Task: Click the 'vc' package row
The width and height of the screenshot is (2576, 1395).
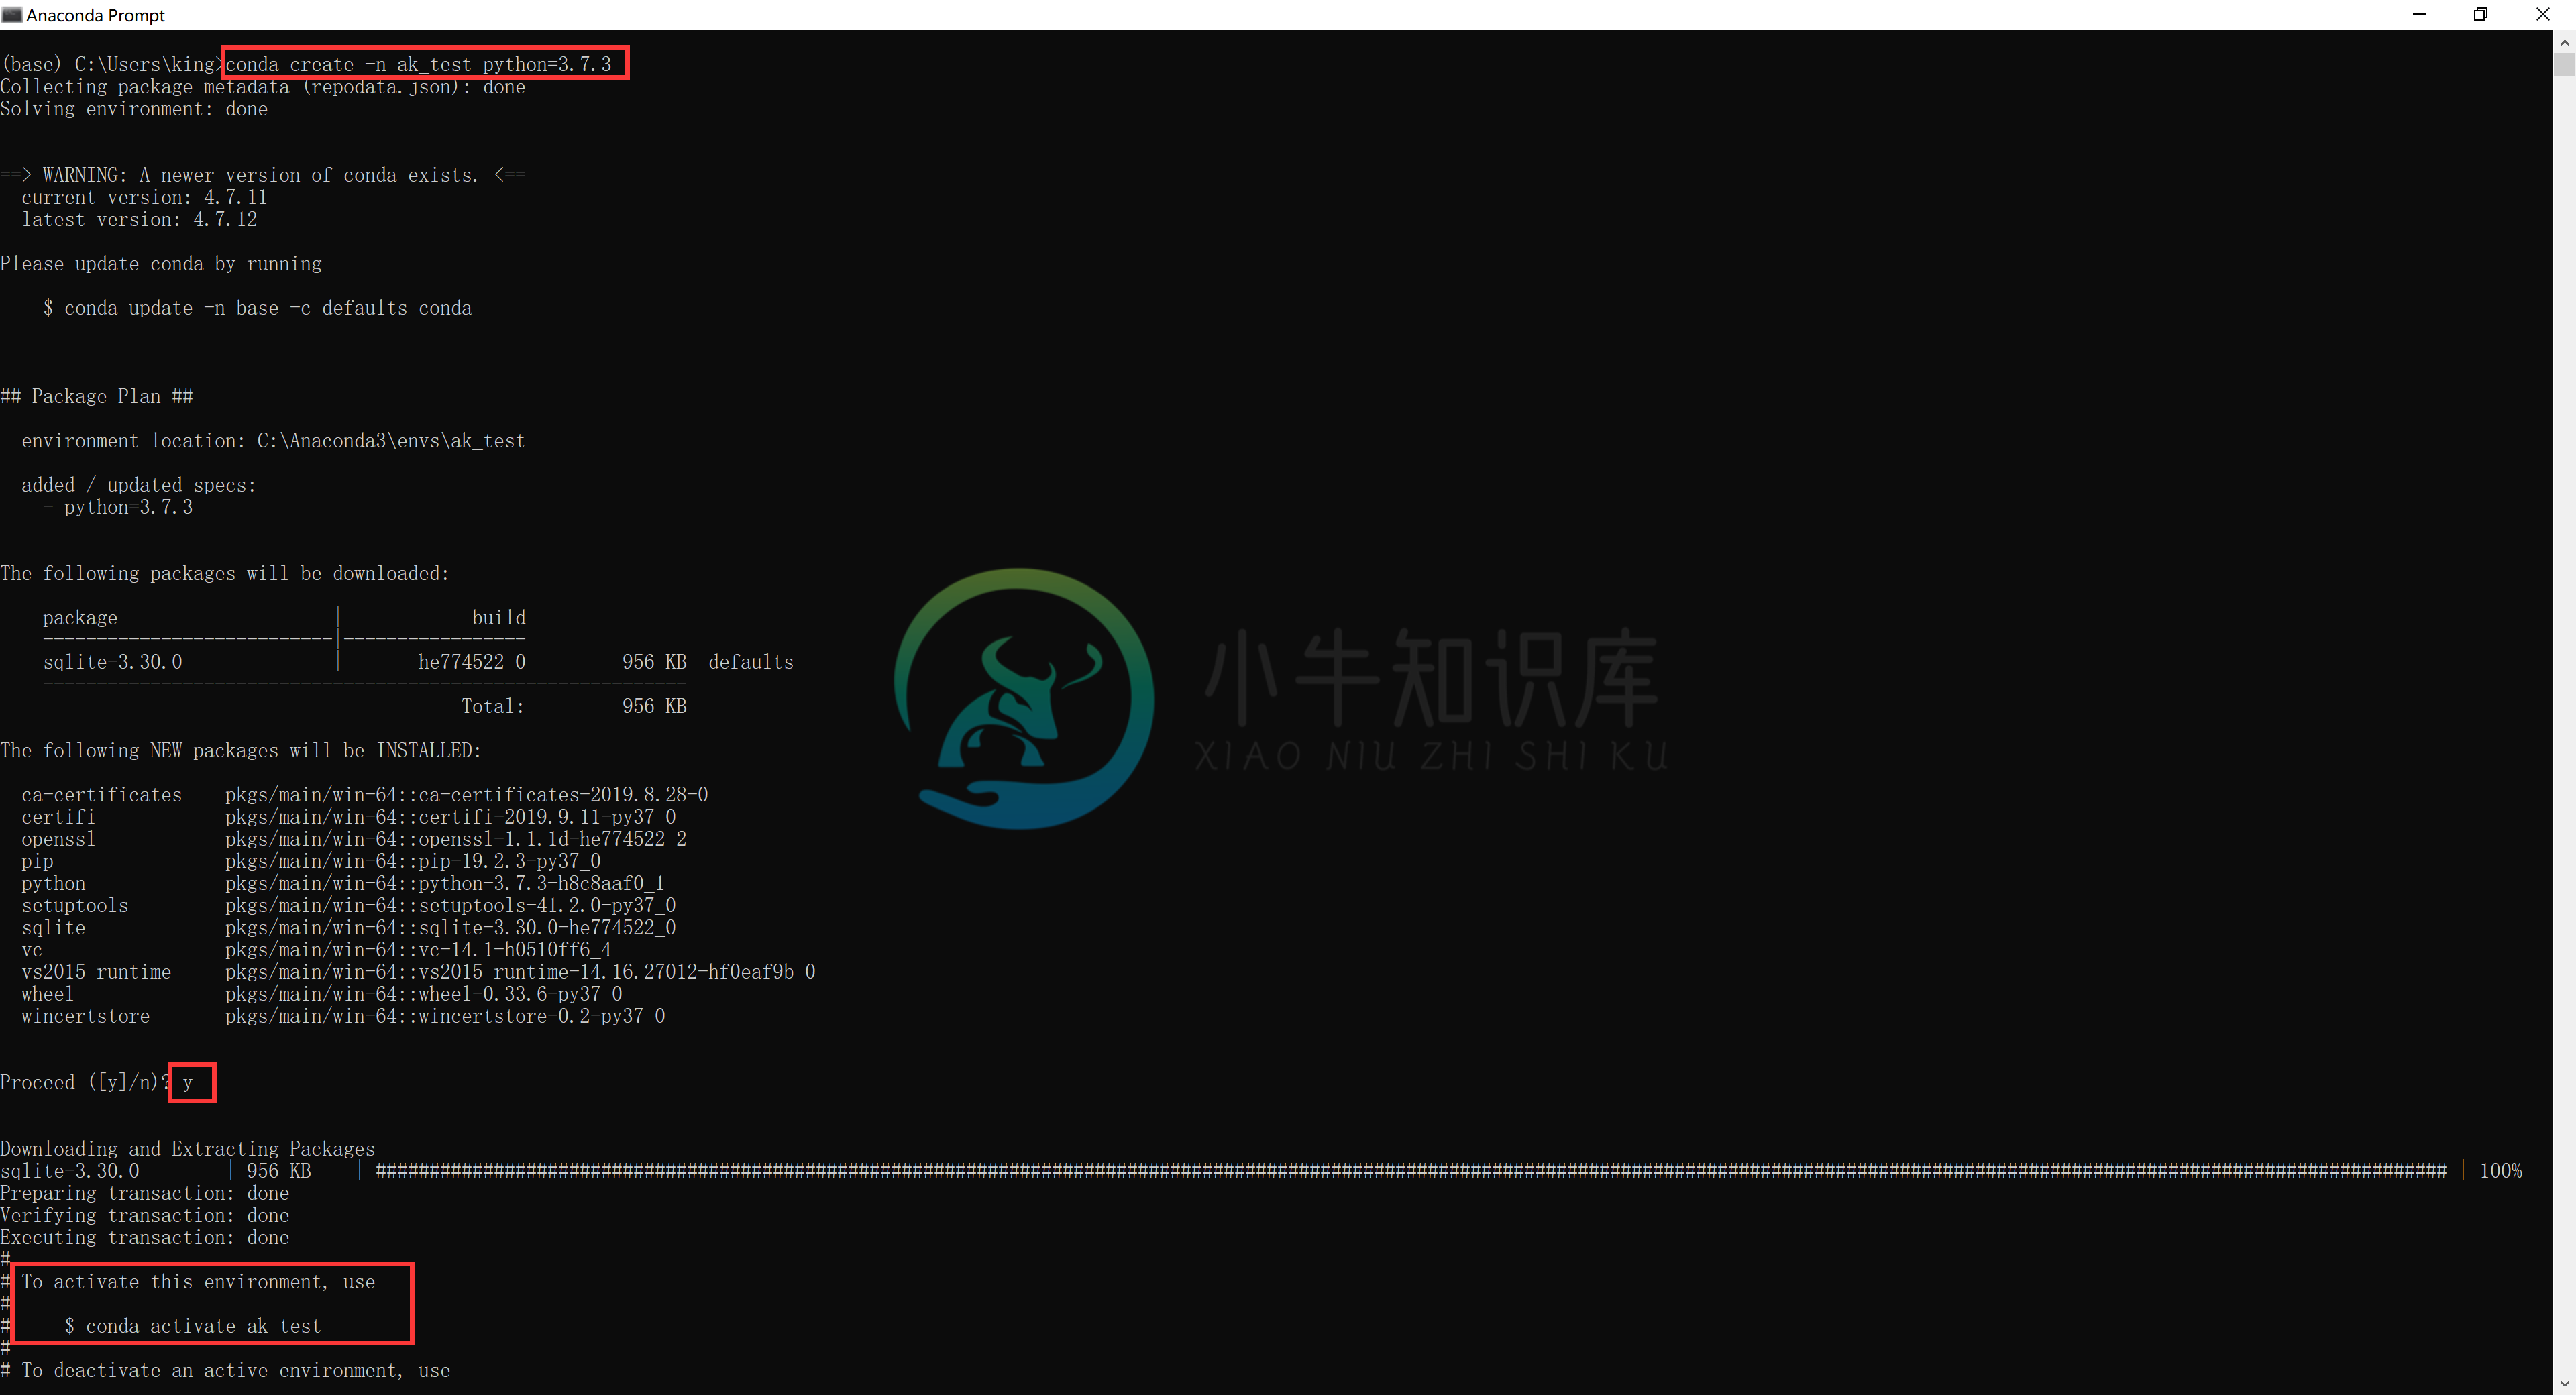Action: [317, 949]
